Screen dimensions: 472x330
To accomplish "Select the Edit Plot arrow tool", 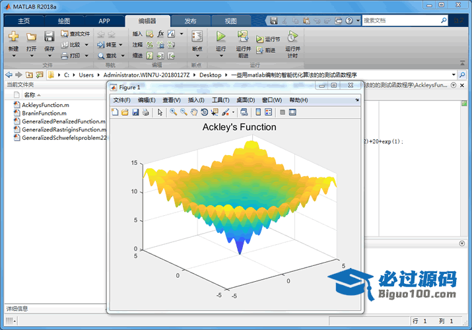I will pyautogui.click(x=160, y=112).
